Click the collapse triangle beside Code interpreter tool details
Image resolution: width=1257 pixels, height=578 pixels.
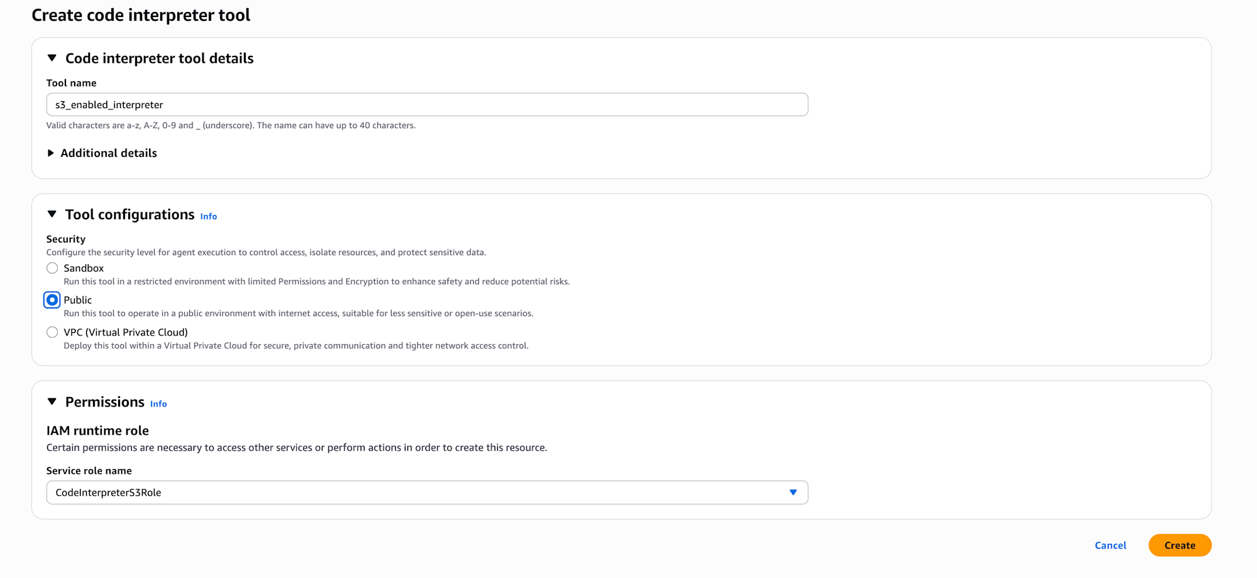(x=52, y=58)
